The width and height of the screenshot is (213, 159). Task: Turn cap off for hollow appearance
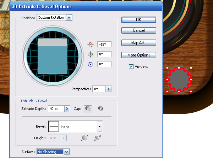point(100,108)
